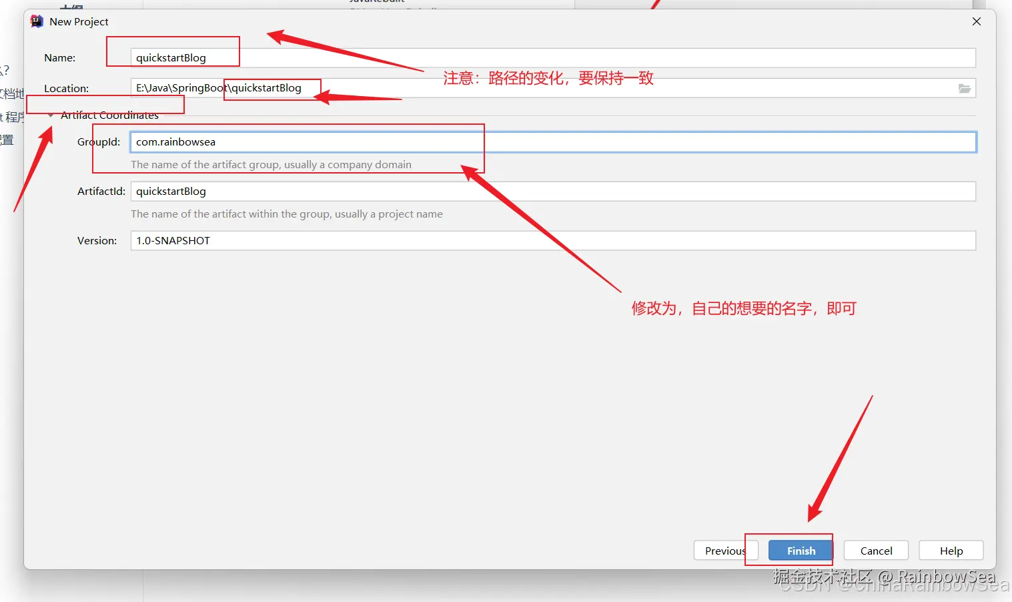Open the Location folder browse icon
The image size is (1012, 602).
965,88
